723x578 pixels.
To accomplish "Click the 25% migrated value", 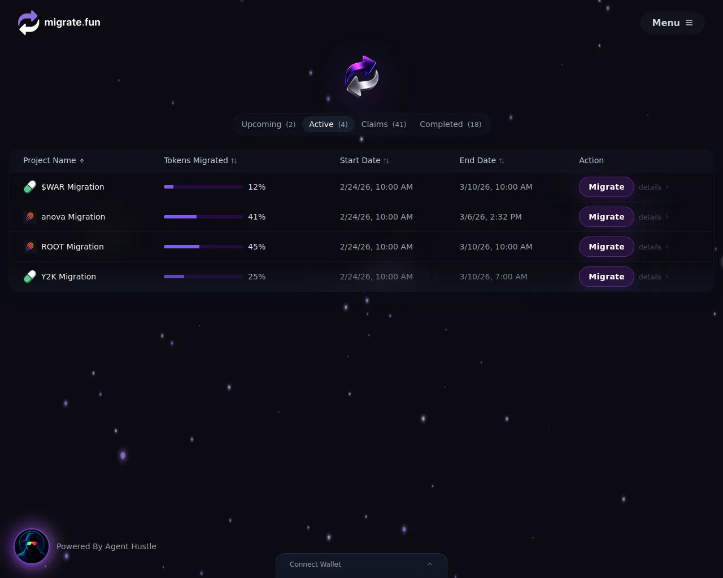I will 256,277.
